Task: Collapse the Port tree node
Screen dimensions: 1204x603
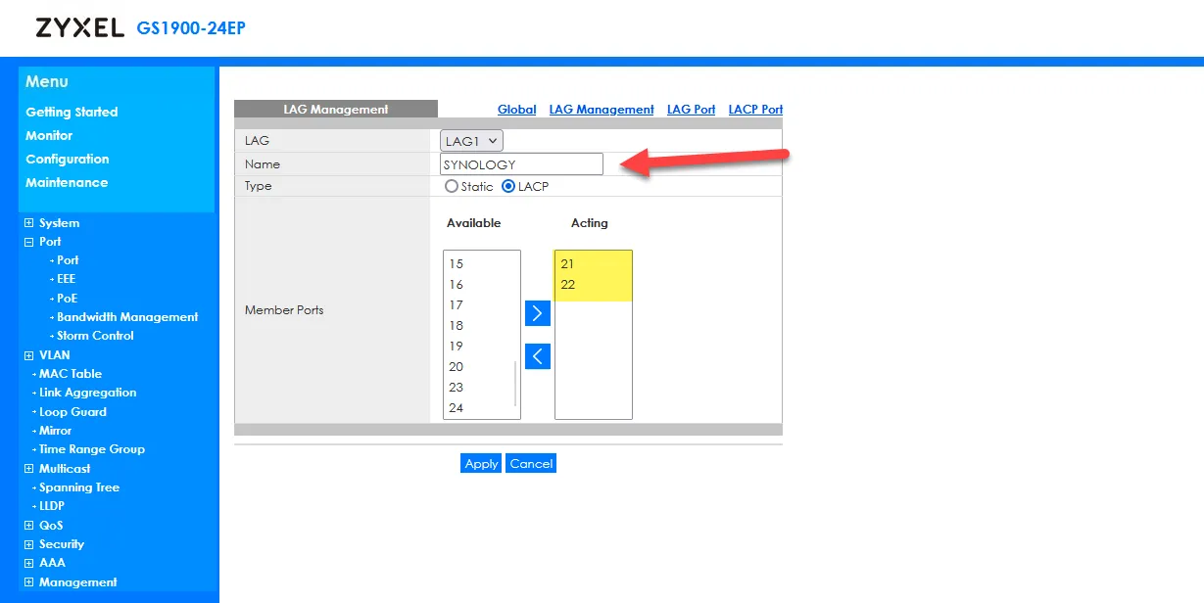Action: coord(29,242)
